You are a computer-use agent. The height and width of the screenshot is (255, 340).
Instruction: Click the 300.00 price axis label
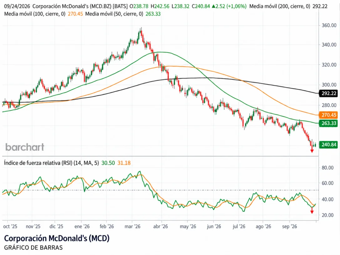pyautogui.click(x=329, y=85)
